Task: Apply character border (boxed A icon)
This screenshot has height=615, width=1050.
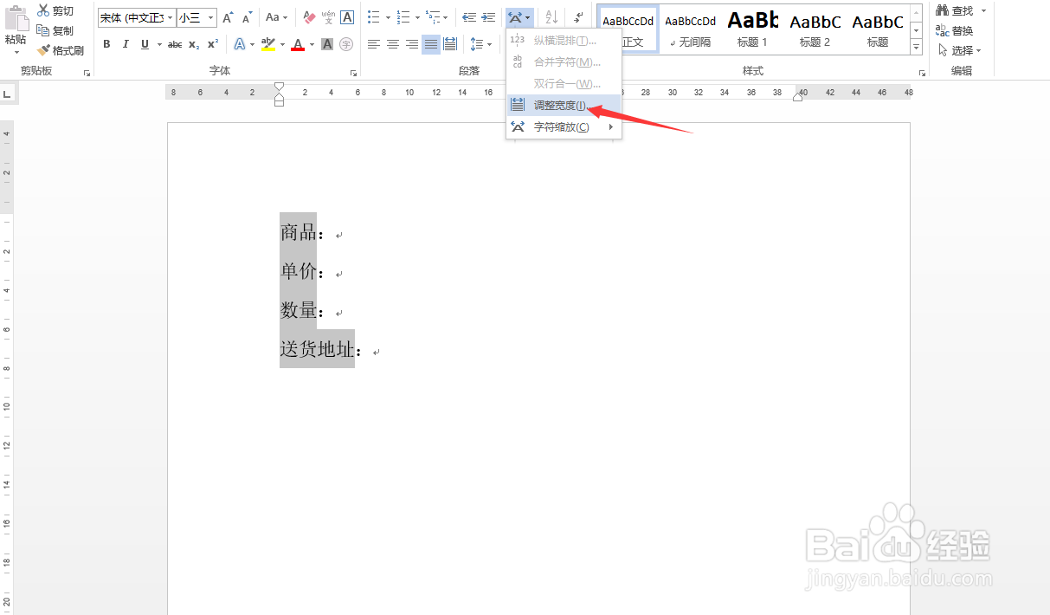Action: point(347,17)
